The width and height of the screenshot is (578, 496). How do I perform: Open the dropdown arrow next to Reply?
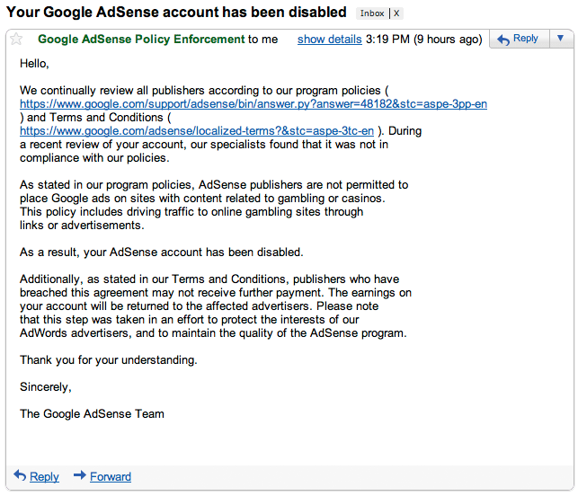click(560, 39)
